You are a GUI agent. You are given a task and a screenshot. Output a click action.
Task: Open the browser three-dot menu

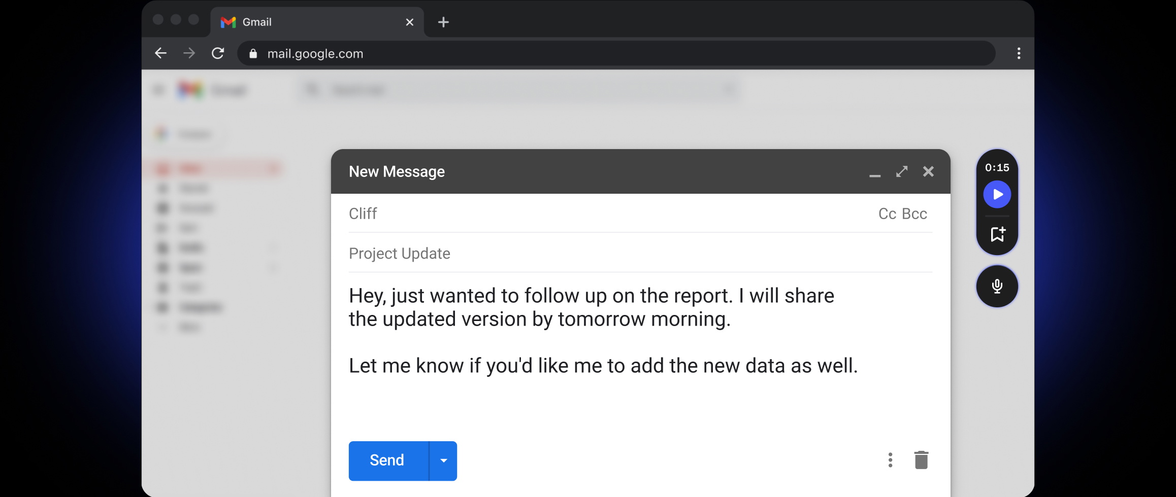point(1019,53)
